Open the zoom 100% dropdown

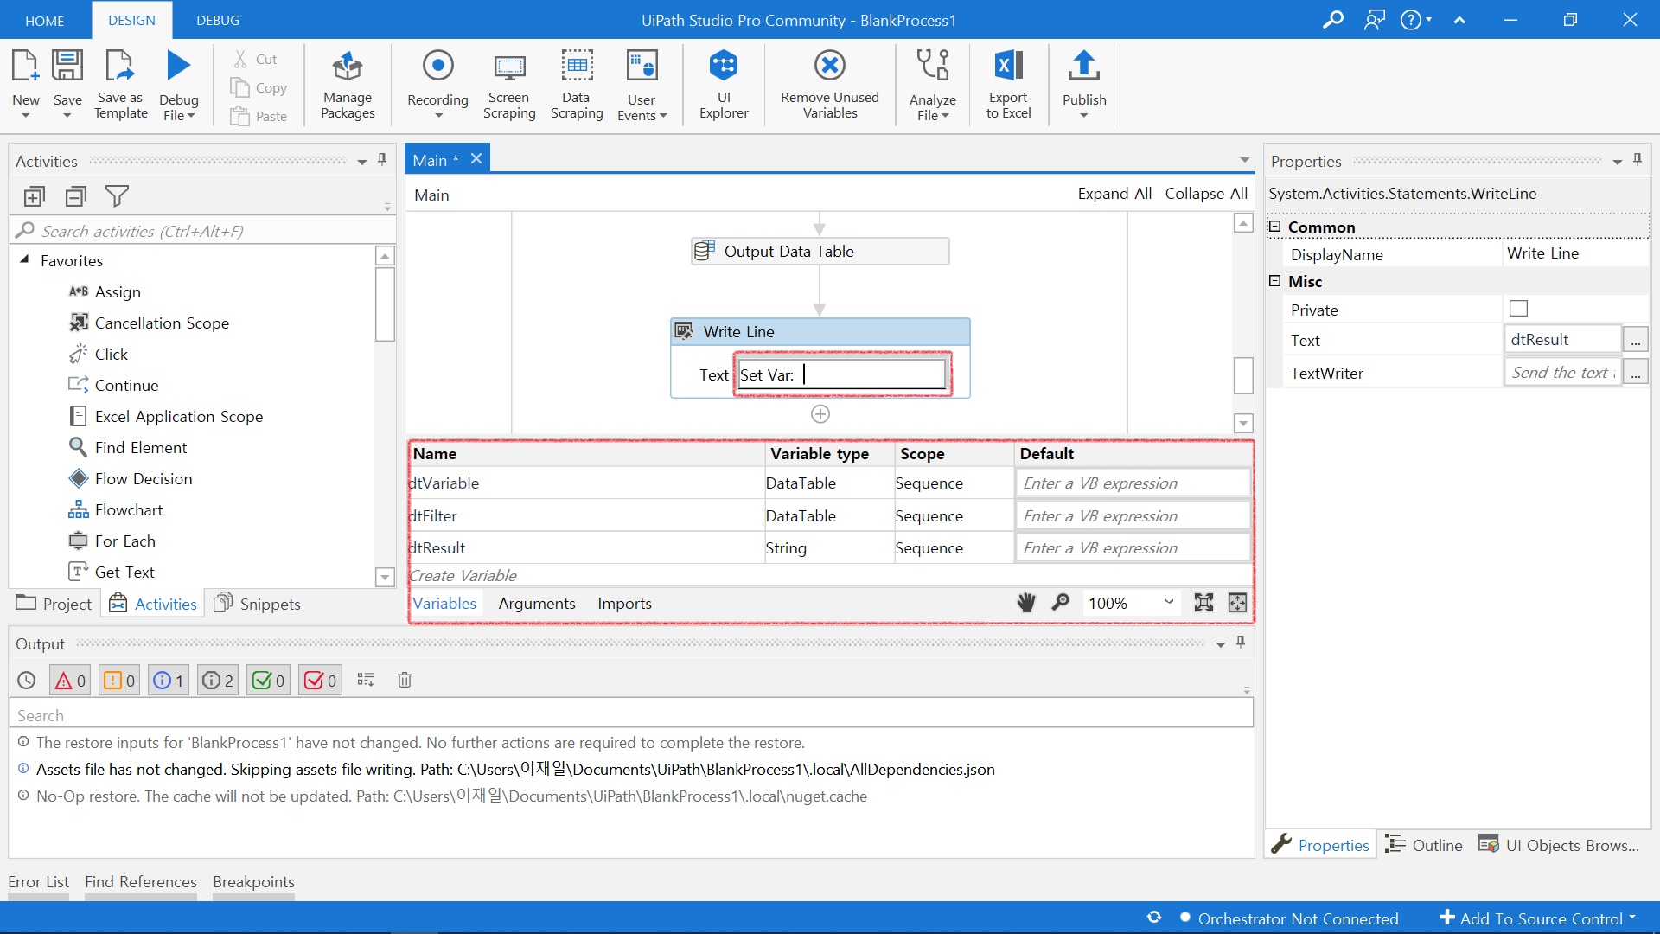click(x=1169, y=603)
